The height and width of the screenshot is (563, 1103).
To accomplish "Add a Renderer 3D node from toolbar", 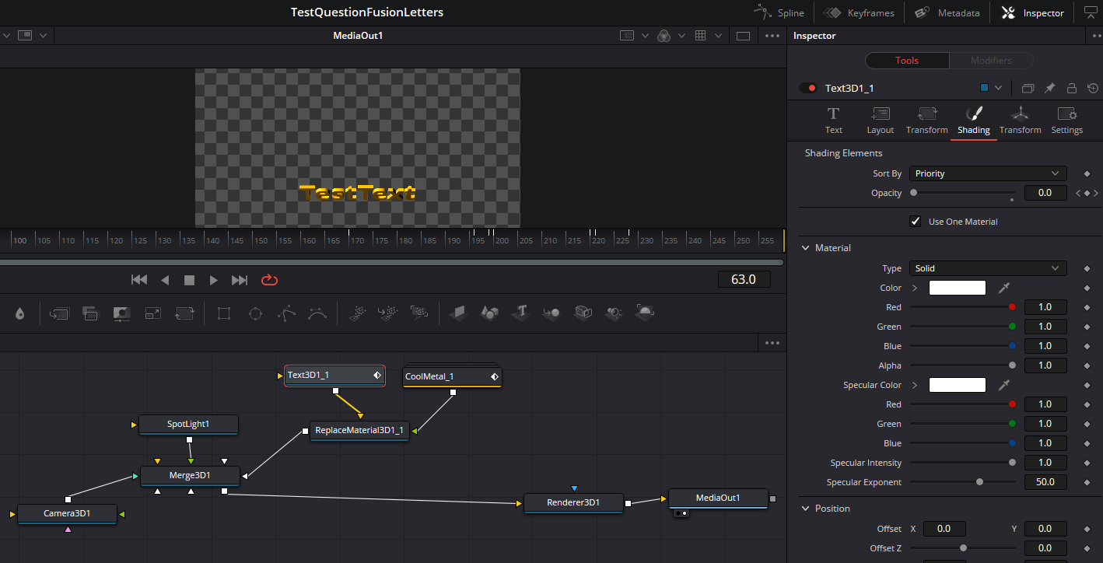I will tap(645, 313).
